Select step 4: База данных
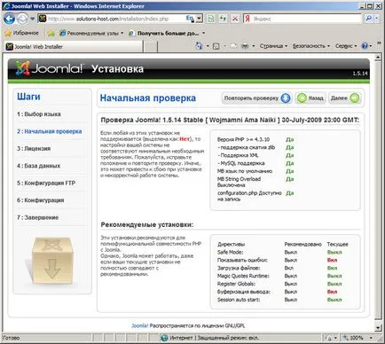Screen dimensions: 385x344 tap(39, 166)
